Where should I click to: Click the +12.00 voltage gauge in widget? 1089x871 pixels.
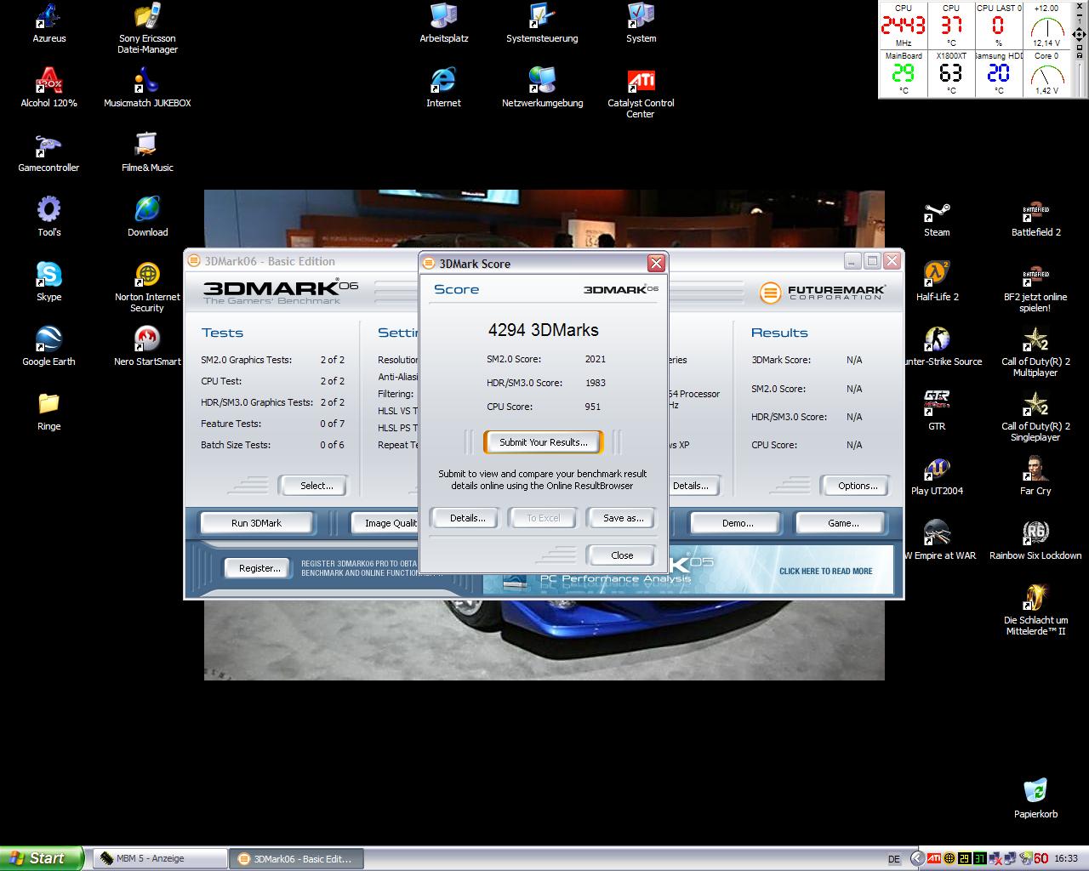point(1046,26)
